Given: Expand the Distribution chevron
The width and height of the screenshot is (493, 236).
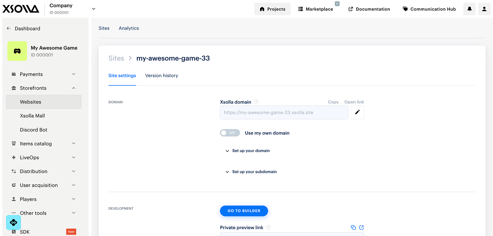Looking at the screenshot, I should point(74,172).
